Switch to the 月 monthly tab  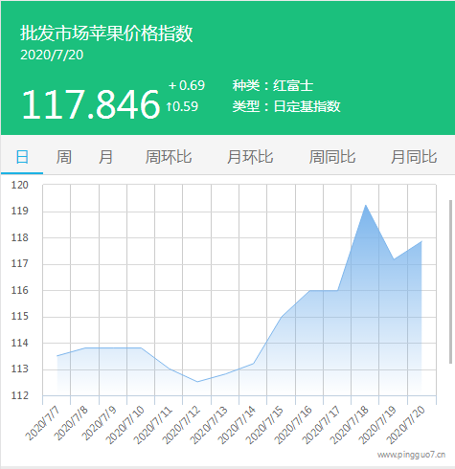click(105, 157)
